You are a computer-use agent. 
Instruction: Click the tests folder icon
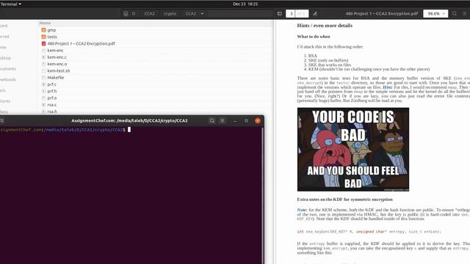44,37
